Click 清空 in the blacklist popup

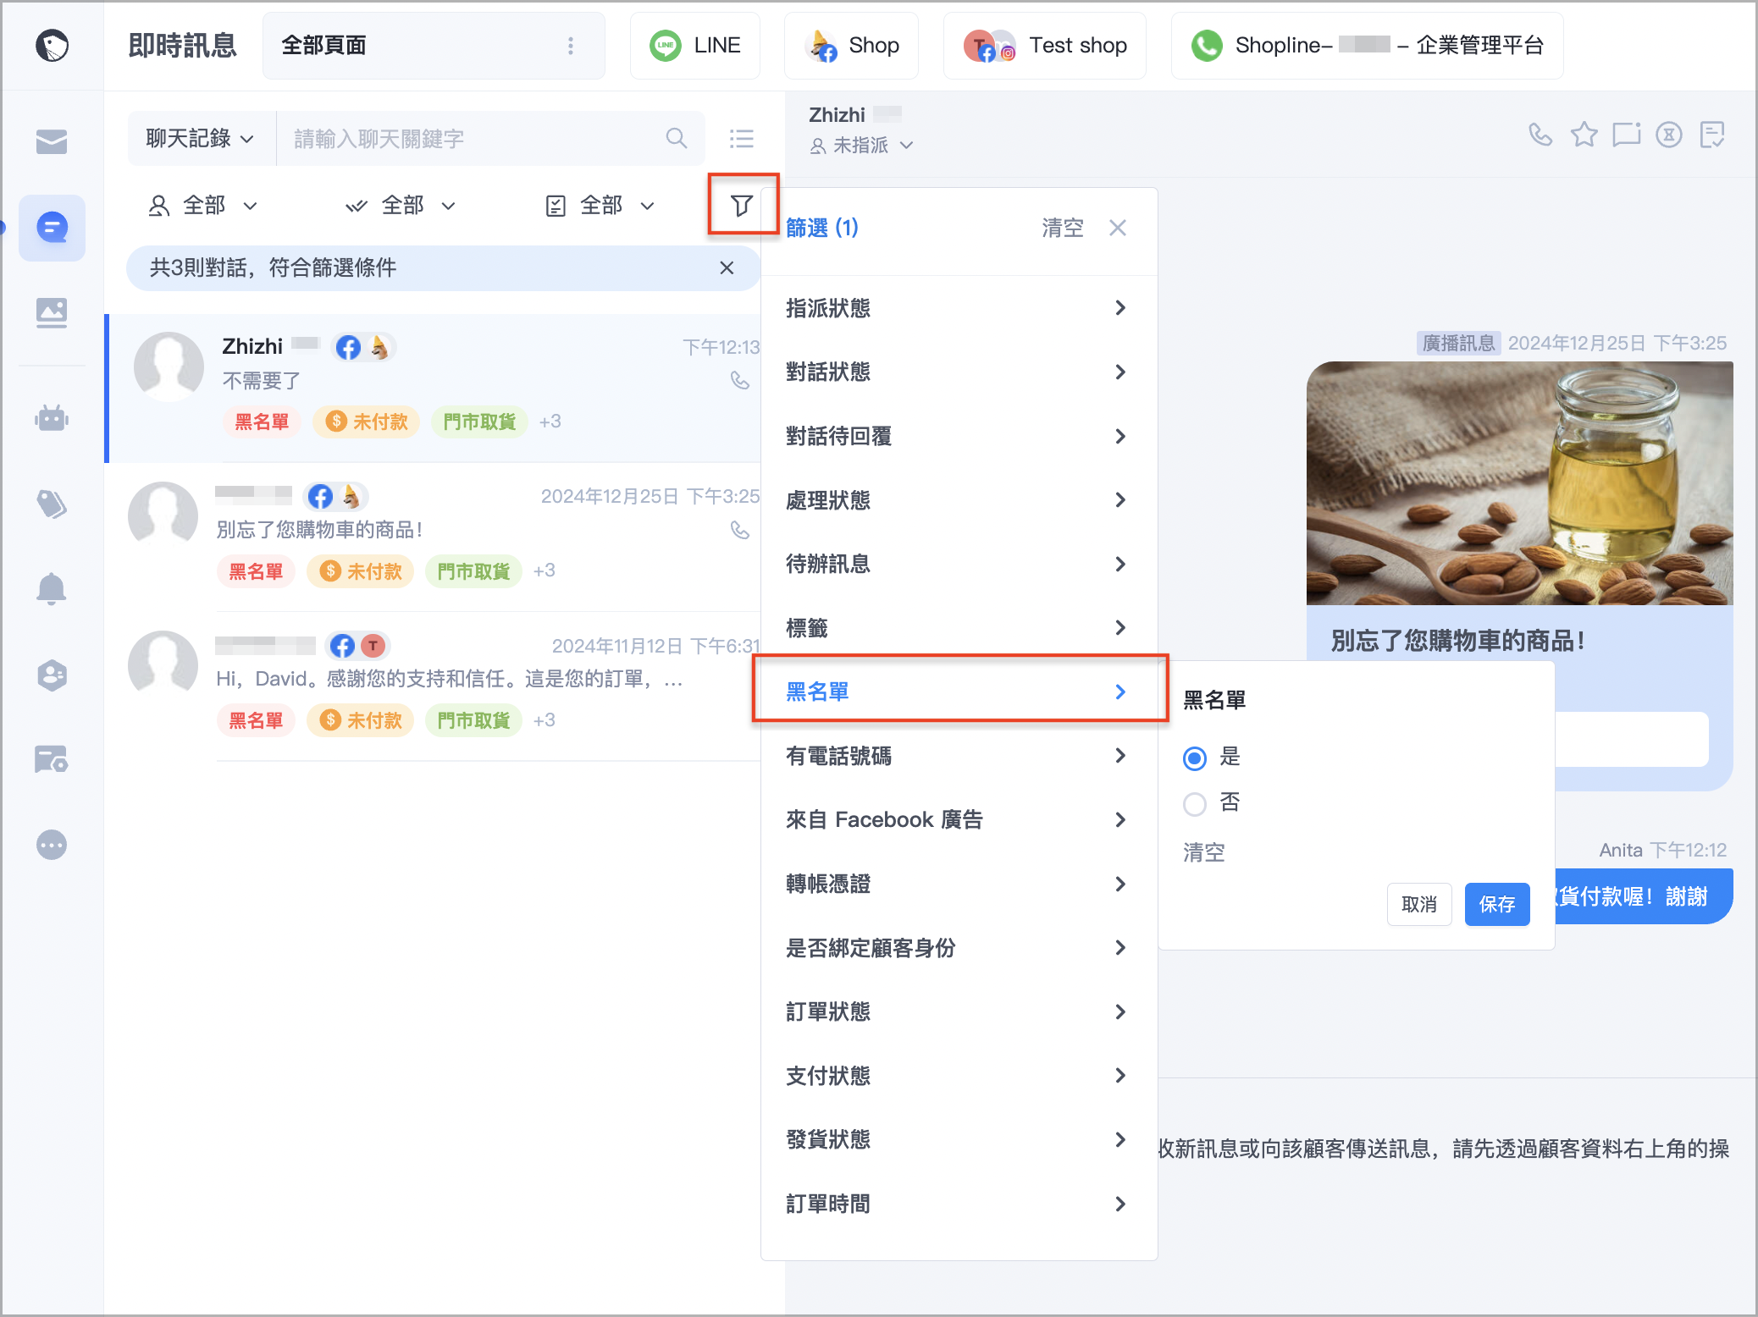pyautogui.click(x=1203, y=852)
